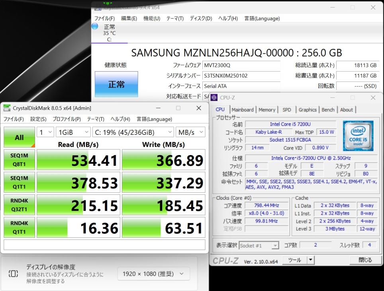Click the RND4K Q1T1 read result 16.36
Screen dimensions: 384x291
[78, 227]
